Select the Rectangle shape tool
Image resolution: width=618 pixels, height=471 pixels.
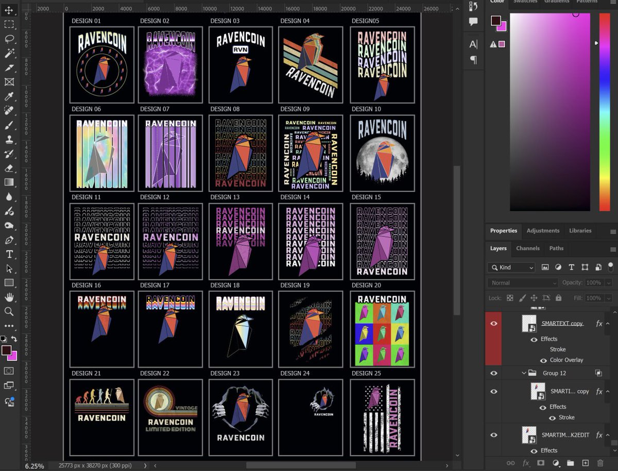pyautogui.click(x=9, y=282)
